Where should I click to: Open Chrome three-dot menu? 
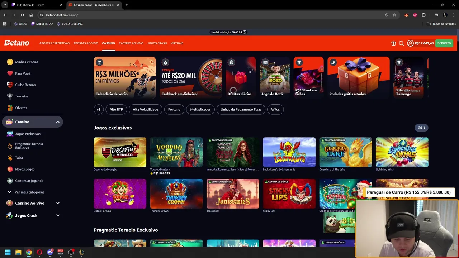pyautogui.click(x=454, y=15)
